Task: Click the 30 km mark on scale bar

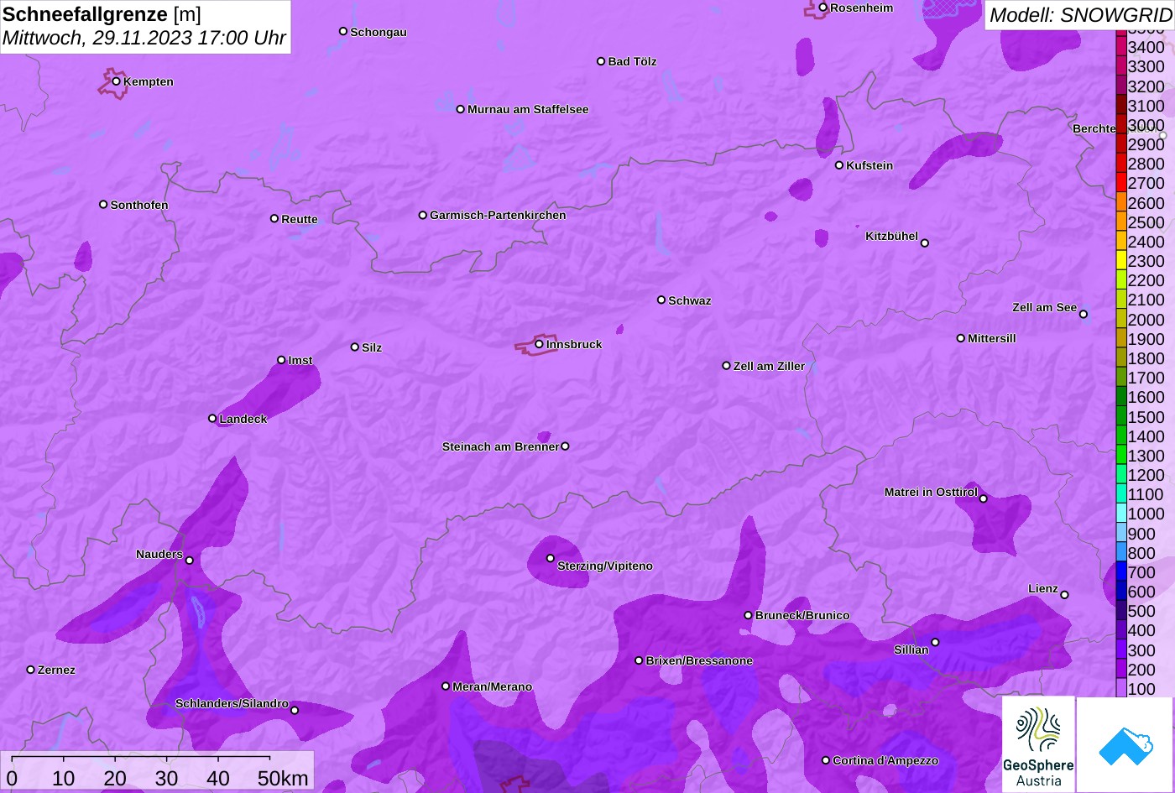Action: pyautogui.click(x=166, y=778)
